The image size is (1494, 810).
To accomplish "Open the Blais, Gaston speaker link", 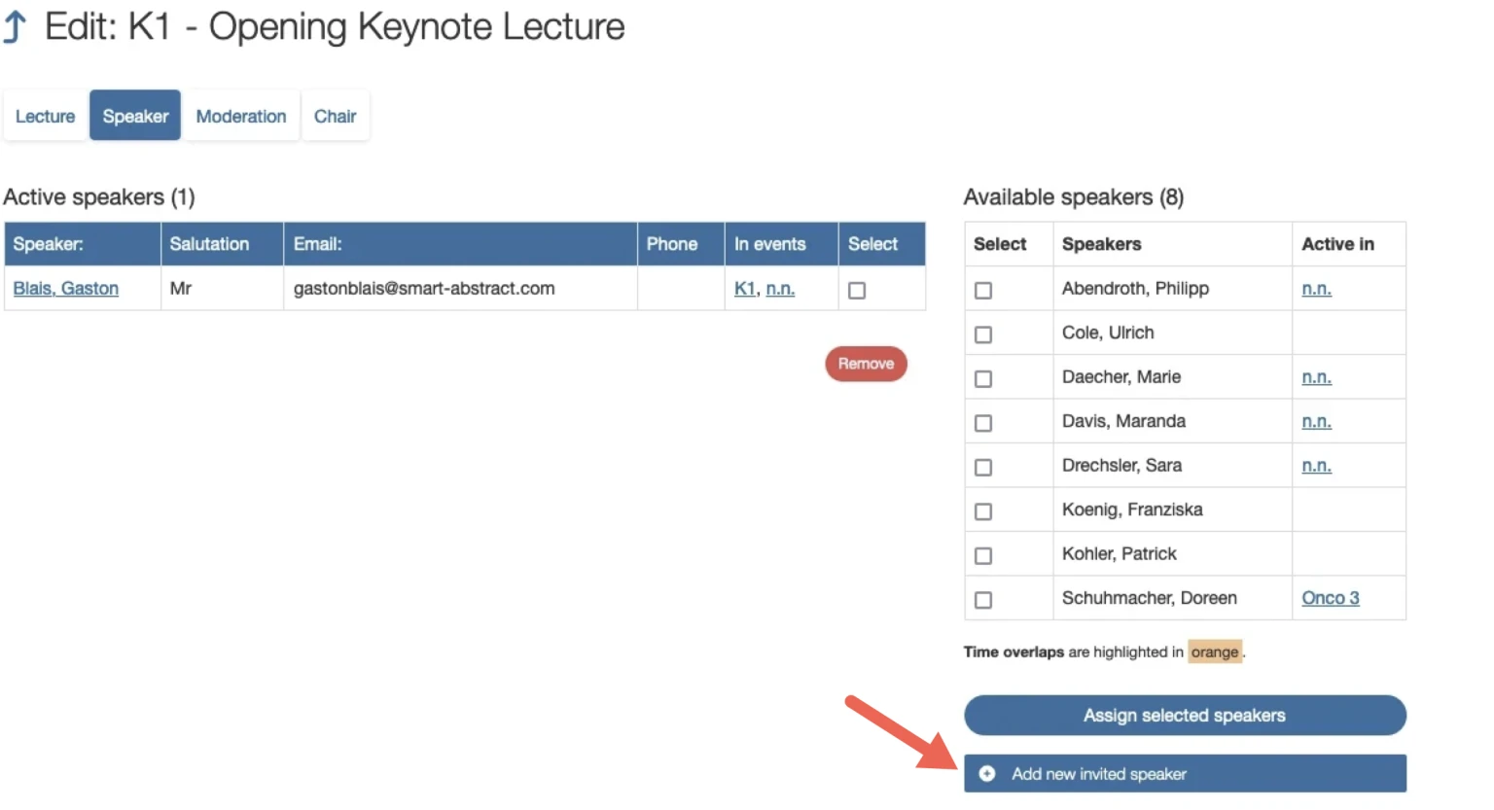I will pyautogui.click(x=66, y=289).
